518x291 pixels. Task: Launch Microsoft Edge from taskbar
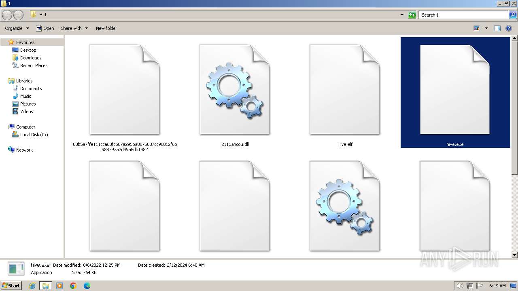(x=87, y=286)
